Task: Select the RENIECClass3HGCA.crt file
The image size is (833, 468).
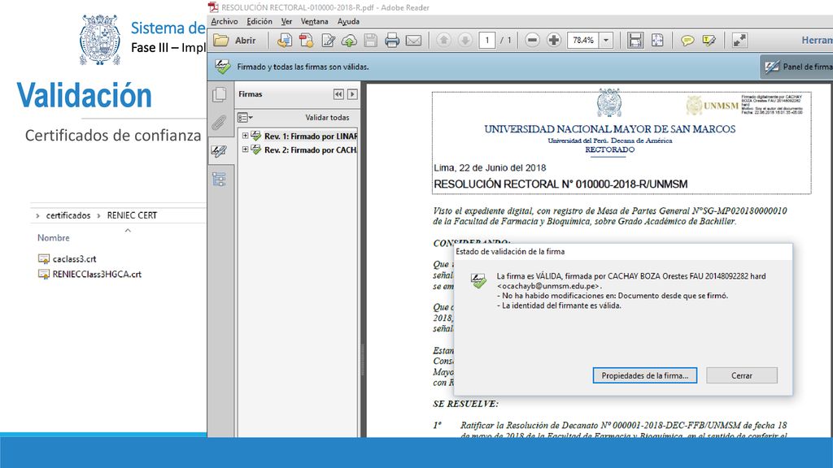Action: pyautogui.click(x=97, y=275)
